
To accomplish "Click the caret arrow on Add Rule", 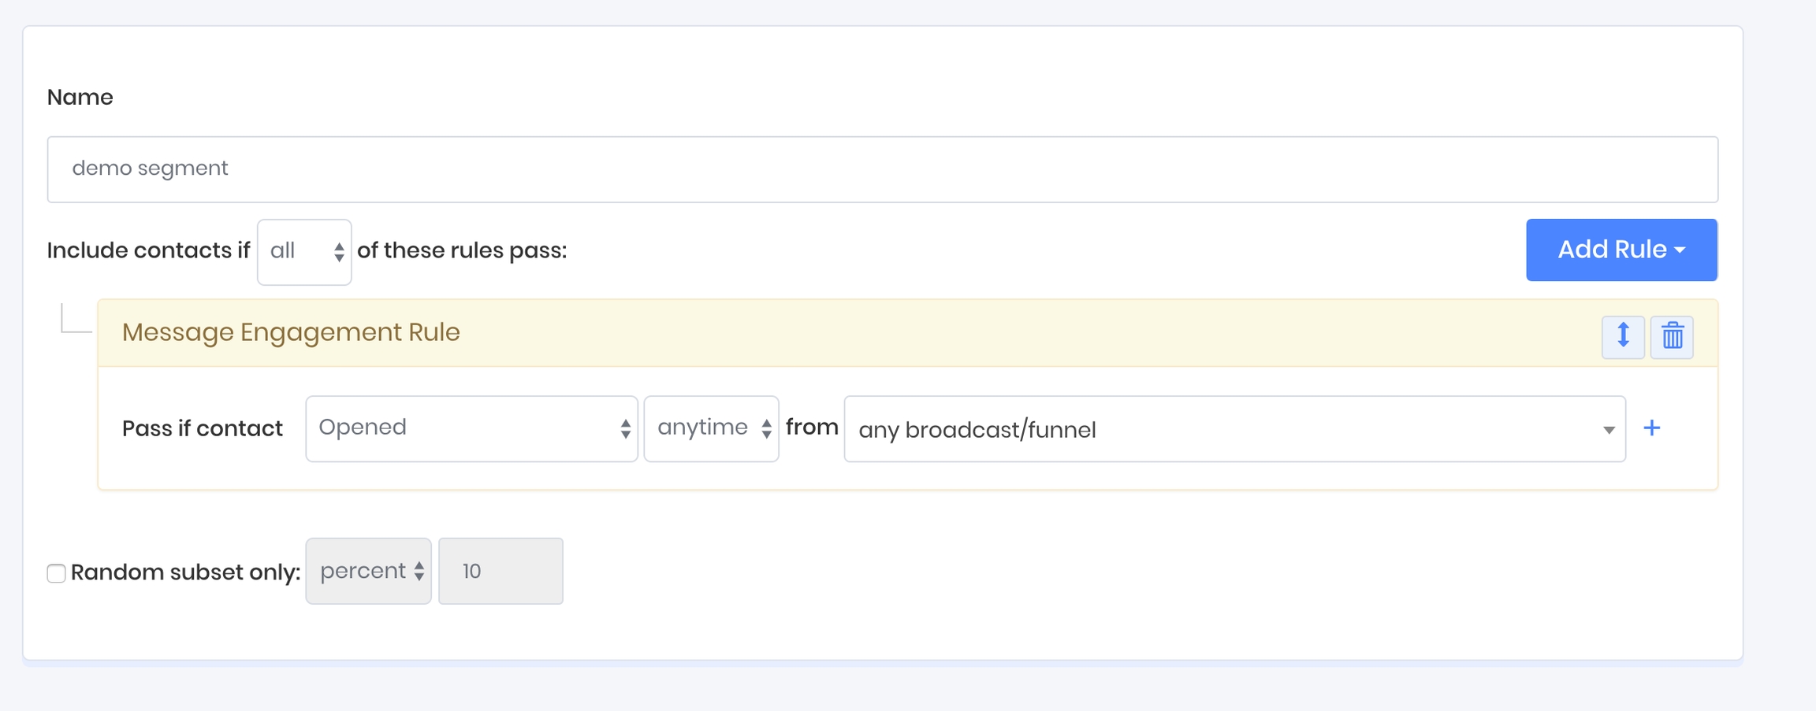I will pyautogui.click(x=1680, y=250).
